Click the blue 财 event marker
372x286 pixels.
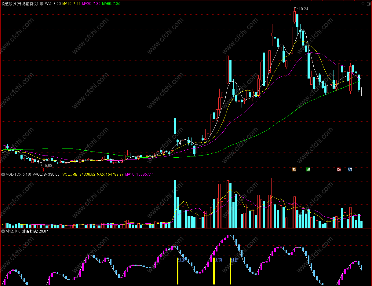pos(350,169)
